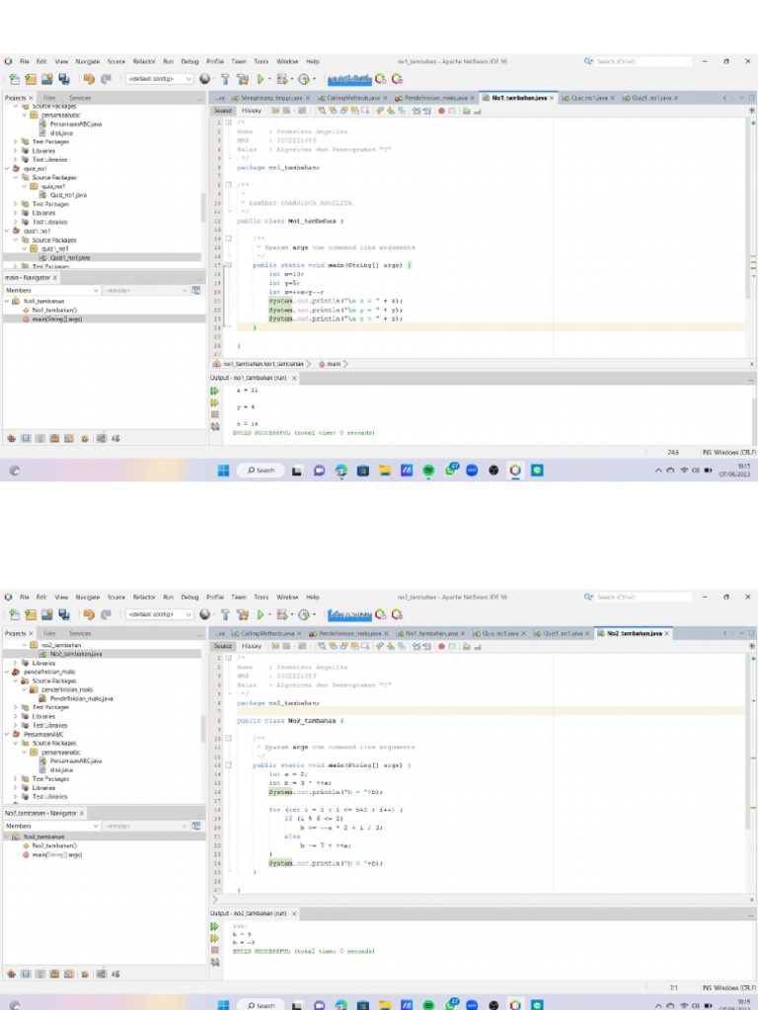This screenshot has height=1010, width=758.
Task: Toggle History view in No1_tambahan.java editor
Action: tap(252, 110)
